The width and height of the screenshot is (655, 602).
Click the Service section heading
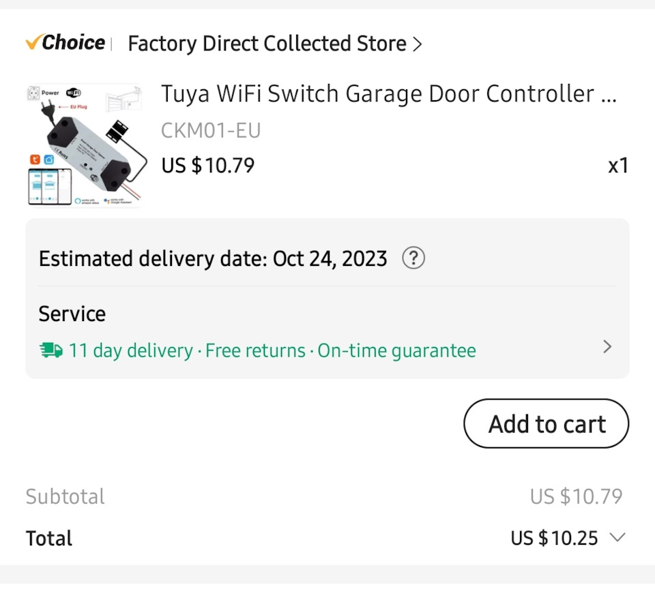pyautogui.click(x=72, y=314)
